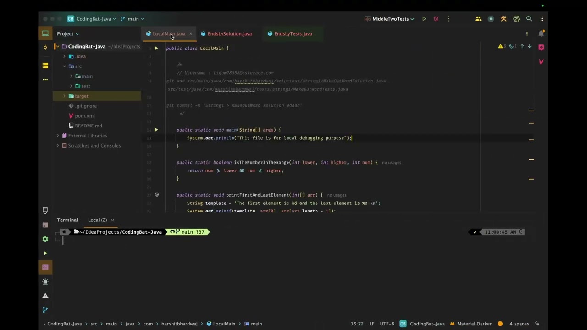Open the Project view dropdown
587x330 pixels.
(x=68, y=33)
